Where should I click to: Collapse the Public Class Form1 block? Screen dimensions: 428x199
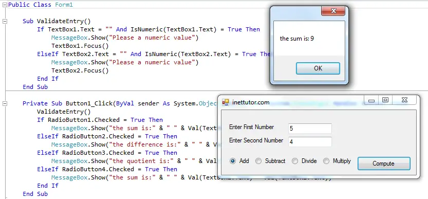point(5,5)
